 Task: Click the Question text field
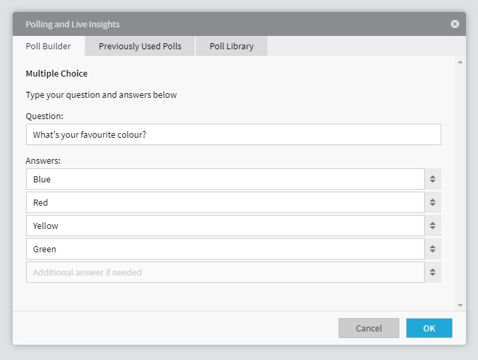pyautogui.click(x=233, y=134)
